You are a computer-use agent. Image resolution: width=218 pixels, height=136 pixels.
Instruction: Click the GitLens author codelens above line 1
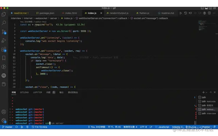(33, 22)
